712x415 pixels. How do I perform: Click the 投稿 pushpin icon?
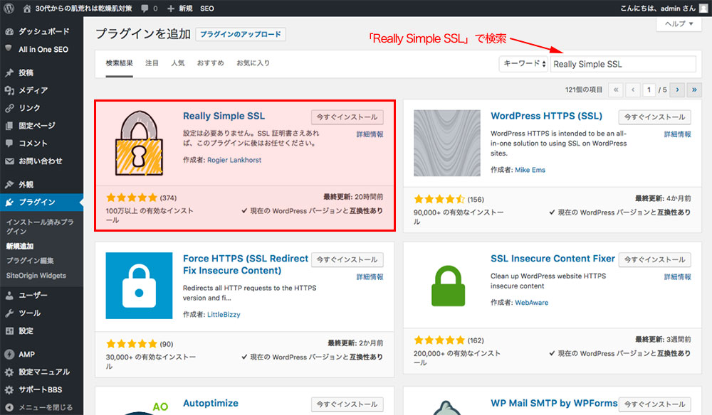coord(9,72)
